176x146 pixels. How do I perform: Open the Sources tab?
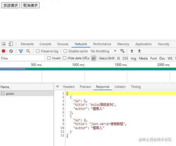63,44
